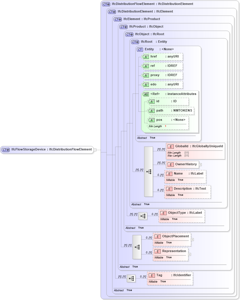Select the A icon for the href attribute
Image resolution: width=240 pixels, height=300 pixels.
point(146,57)
